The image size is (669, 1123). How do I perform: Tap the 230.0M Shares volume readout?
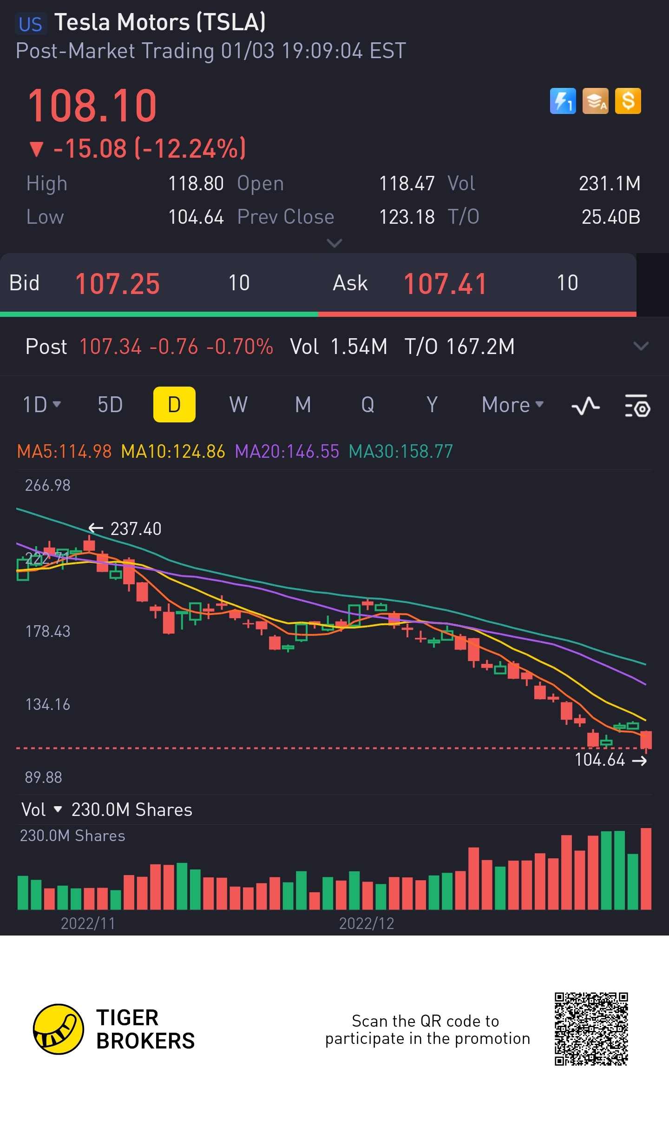tap(132, 810)
